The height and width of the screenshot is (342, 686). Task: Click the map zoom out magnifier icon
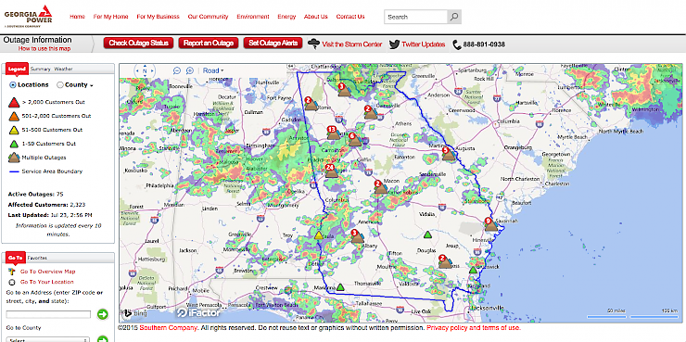177,70
